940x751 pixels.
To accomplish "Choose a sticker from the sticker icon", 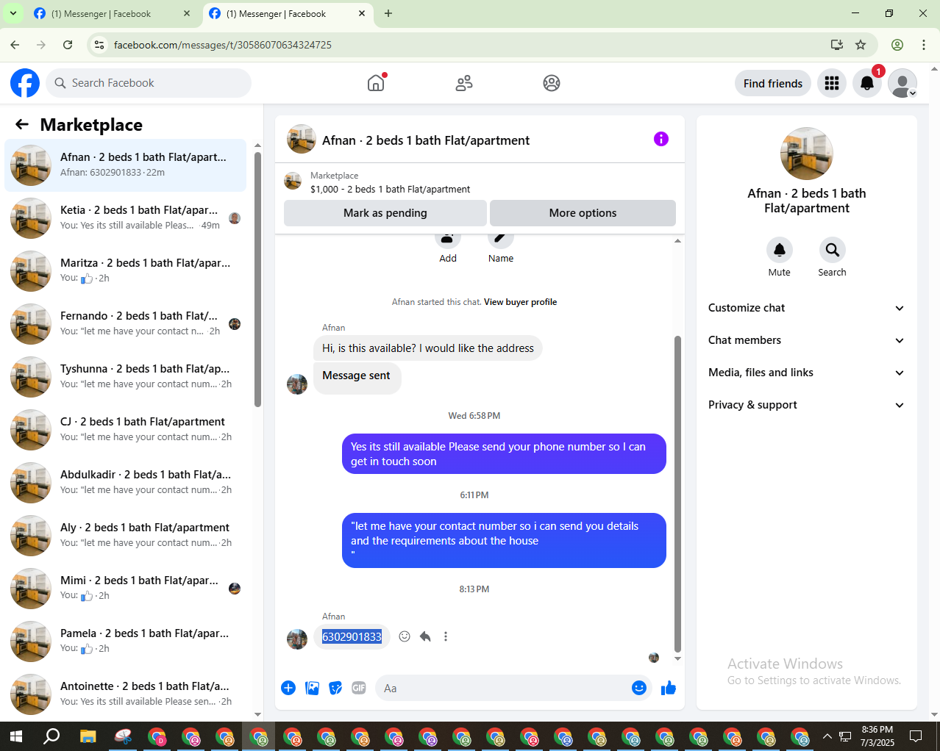I will [335, 688].
